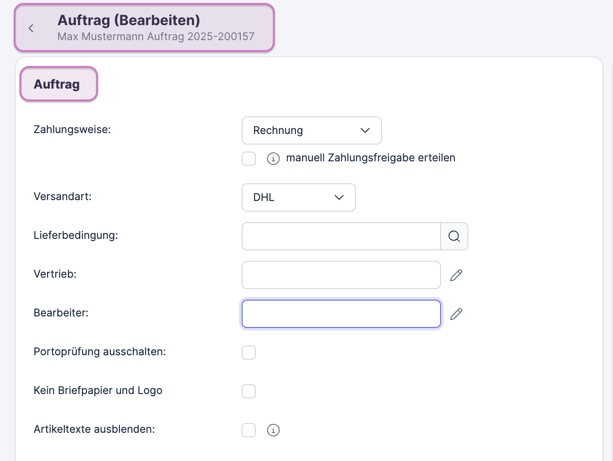Go back using the left chevron arrow
This screenshot has width=613, height=461.
point(31,28)
